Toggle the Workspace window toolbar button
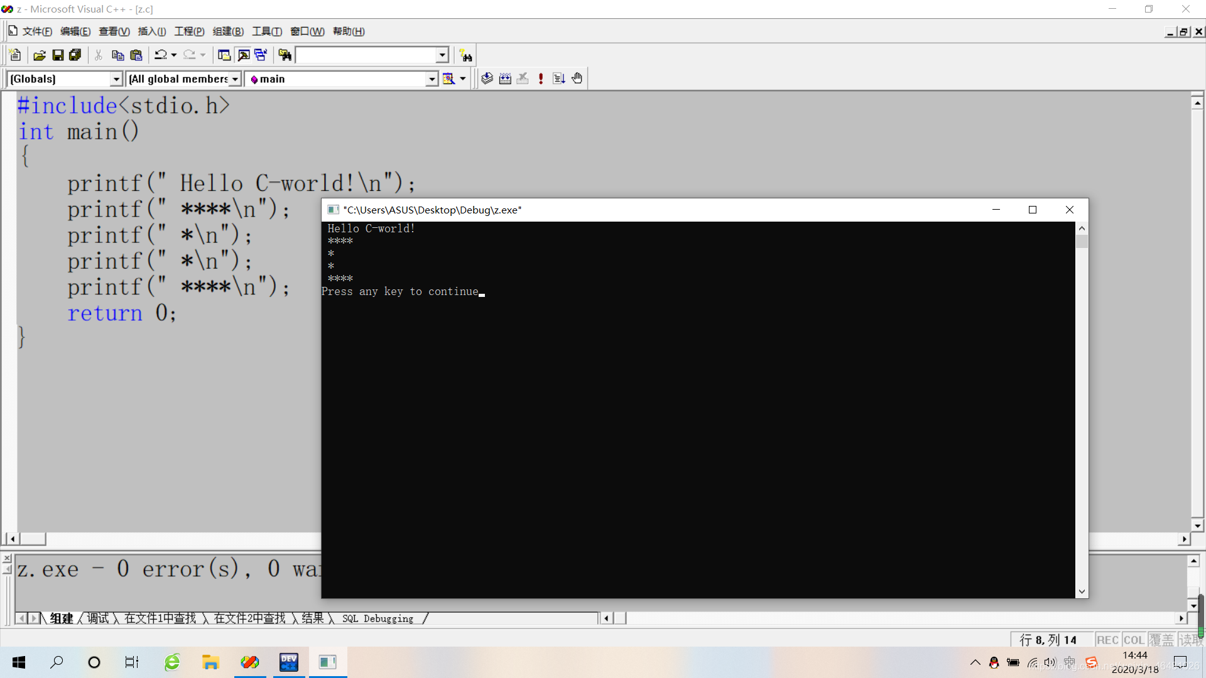The height and width of the screenshot is (678, 1206). (x=224, y=55)
